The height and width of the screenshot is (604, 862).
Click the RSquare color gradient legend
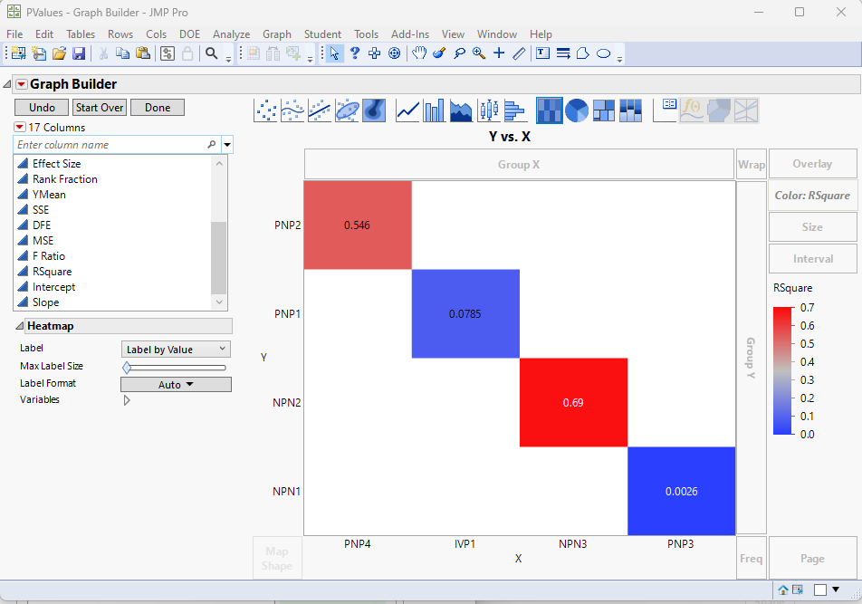point(783,371)
